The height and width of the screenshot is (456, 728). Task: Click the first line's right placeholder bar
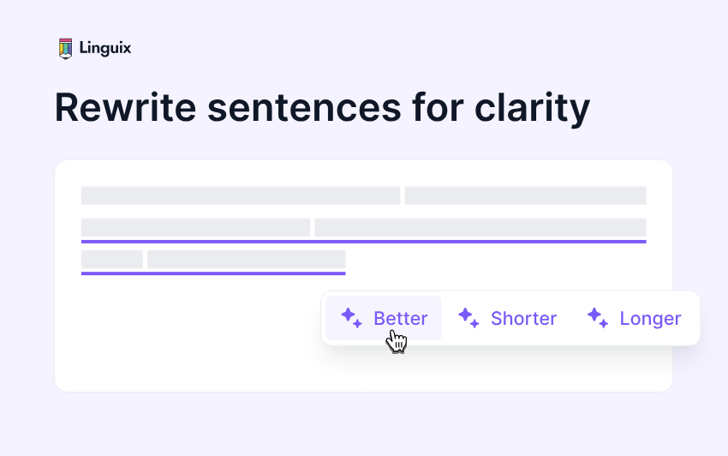(x=525, y=195)
